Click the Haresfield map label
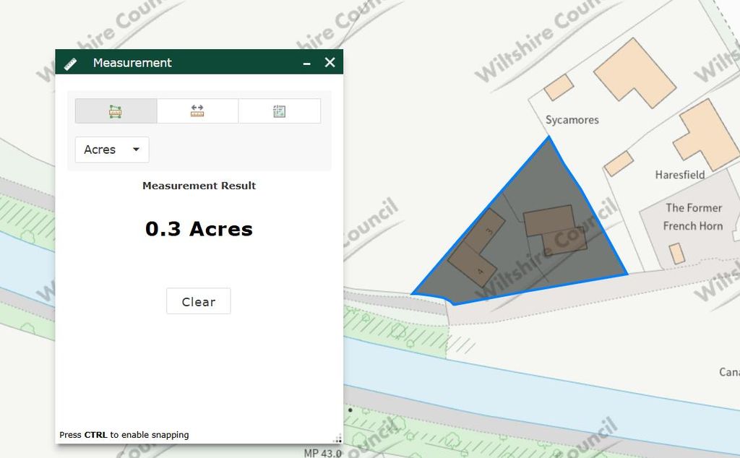The height and width of the screenshot is (458, 740). (x=679, y=175)
